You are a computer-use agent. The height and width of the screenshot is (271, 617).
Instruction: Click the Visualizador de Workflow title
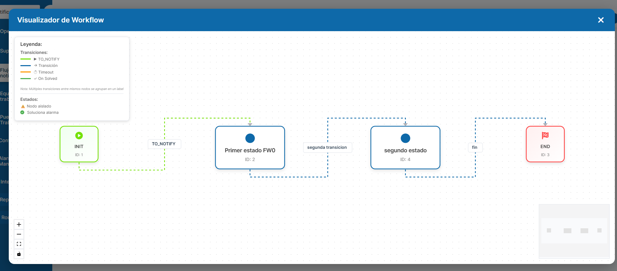(61, 20)
